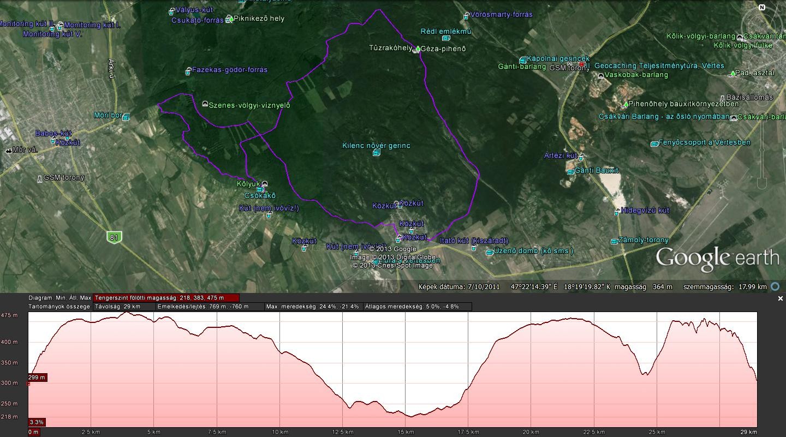Close the elevation profile panel
786x437 pixels.
point(780,298)
